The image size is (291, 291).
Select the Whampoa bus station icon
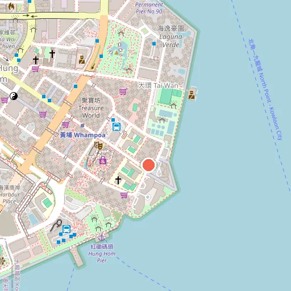117,127
